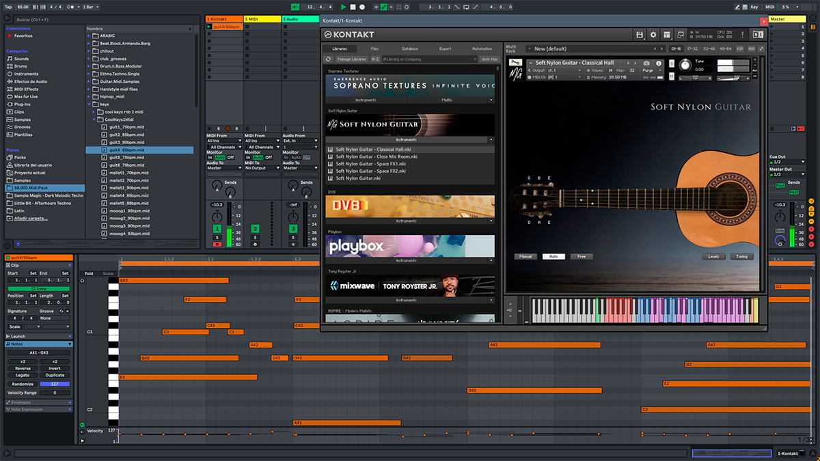
Task: Start playback with the green Play button
Action: tap(343, 7)
